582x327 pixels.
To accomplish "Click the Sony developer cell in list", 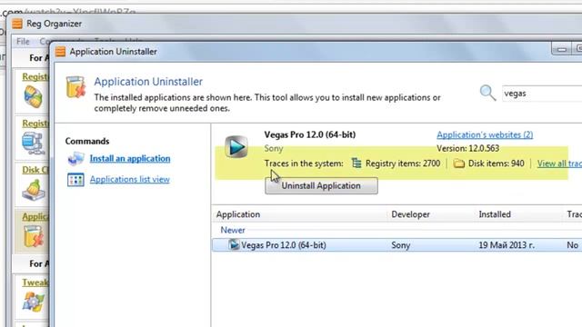I will click(x=400, y=245).
